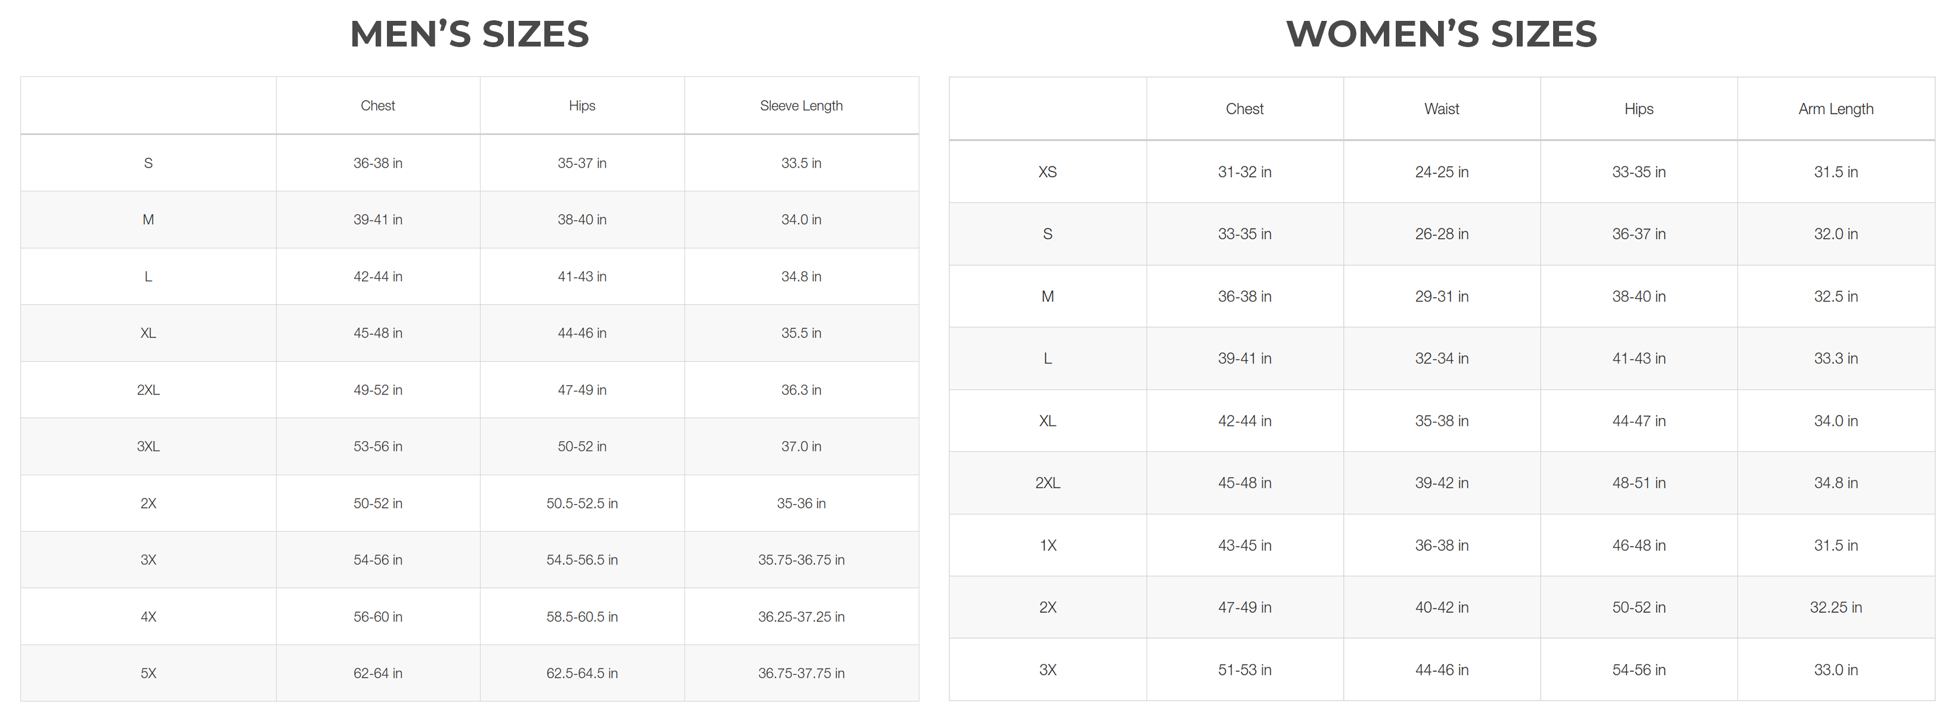Click the MEN'S SIZES heading
The width and height of the screenshot is (1952, 719).
click(x=469, y=34)
